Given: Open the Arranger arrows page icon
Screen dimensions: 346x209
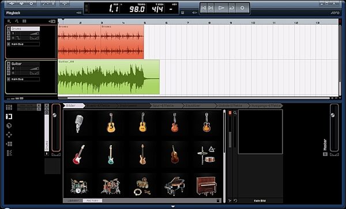Looking at the screenshot, I should 9,135.
